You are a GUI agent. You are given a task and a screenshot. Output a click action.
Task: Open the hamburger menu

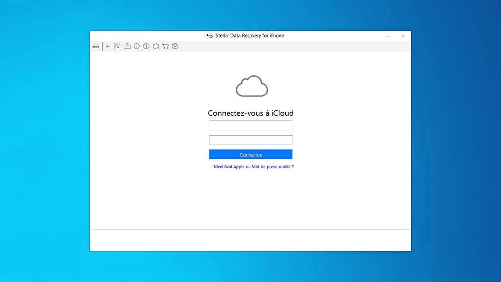click(x=96, y=47)
